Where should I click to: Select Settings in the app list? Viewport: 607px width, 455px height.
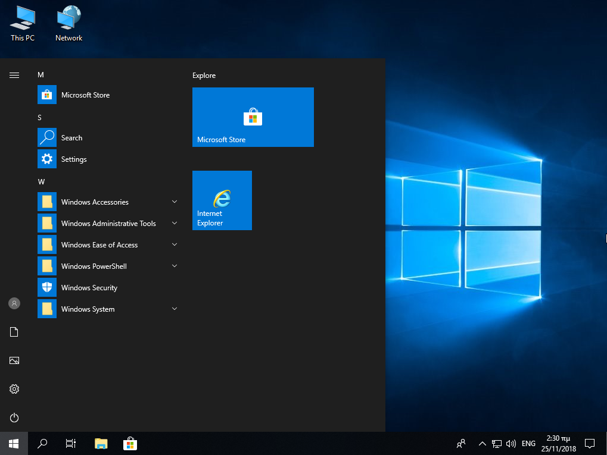point(74,159)
